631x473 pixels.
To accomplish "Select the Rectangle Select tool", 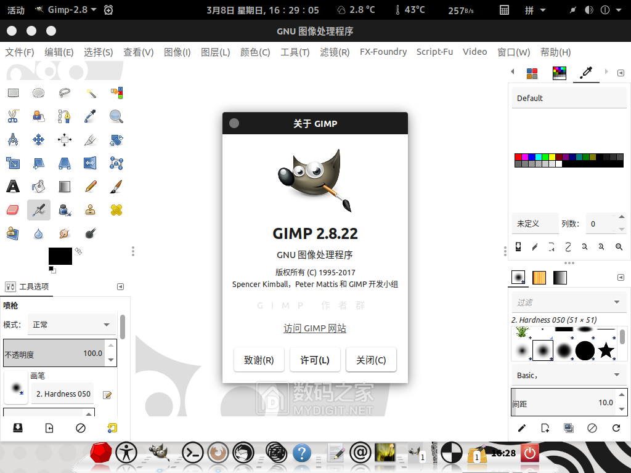I will click(13, 93).
